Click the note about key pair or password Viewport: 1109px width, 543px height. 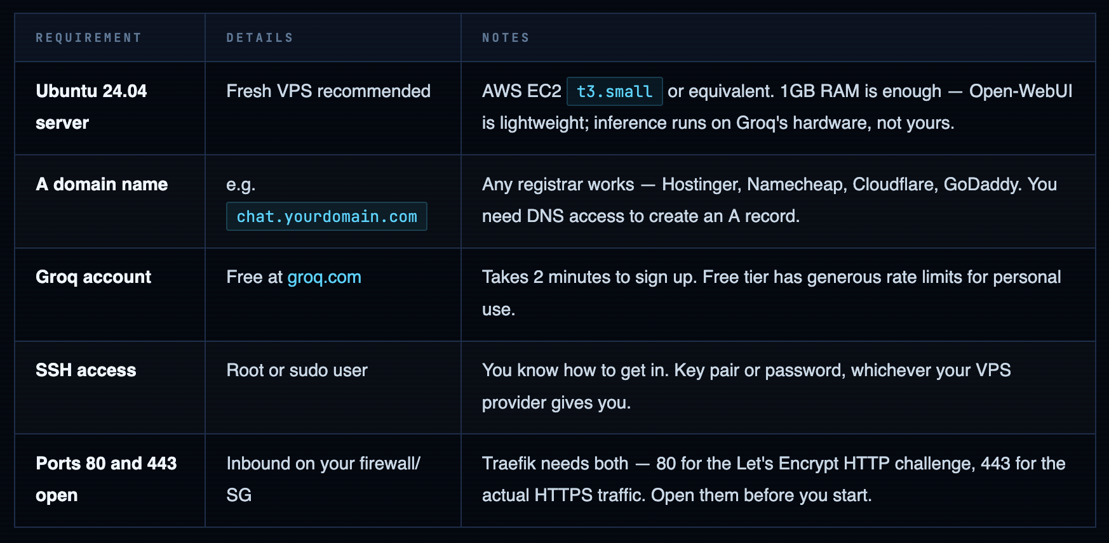(746, 370)
